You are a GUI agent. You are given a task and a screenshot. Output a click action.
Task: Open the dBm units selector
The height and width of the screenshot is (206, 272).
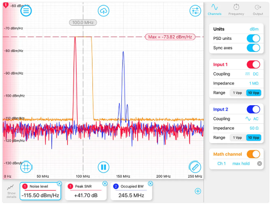254,29
